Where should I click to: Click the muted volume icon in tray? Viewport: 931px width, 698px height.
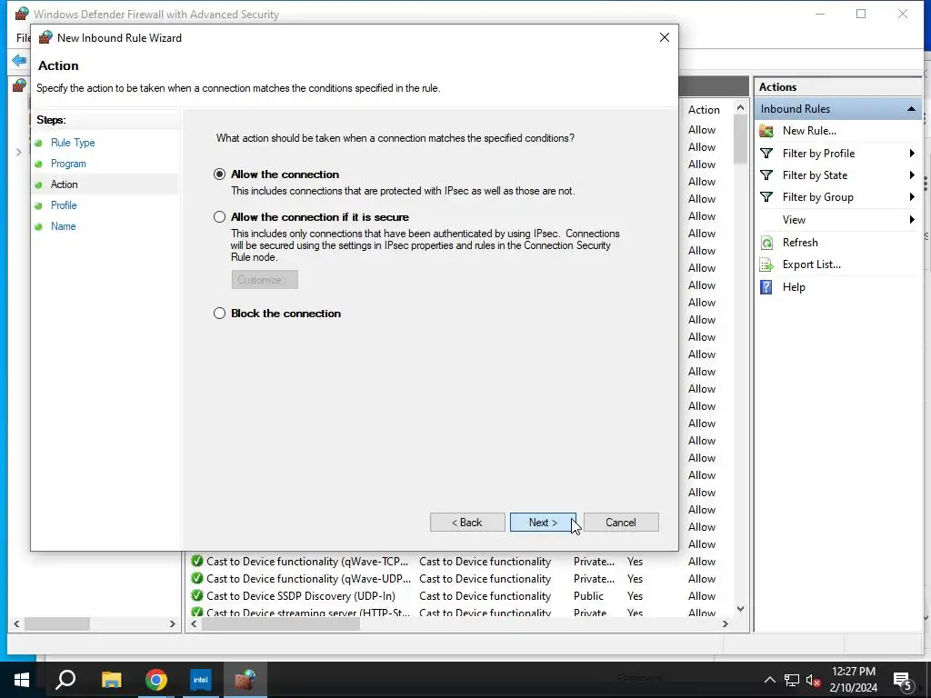(x=814, y=680)
